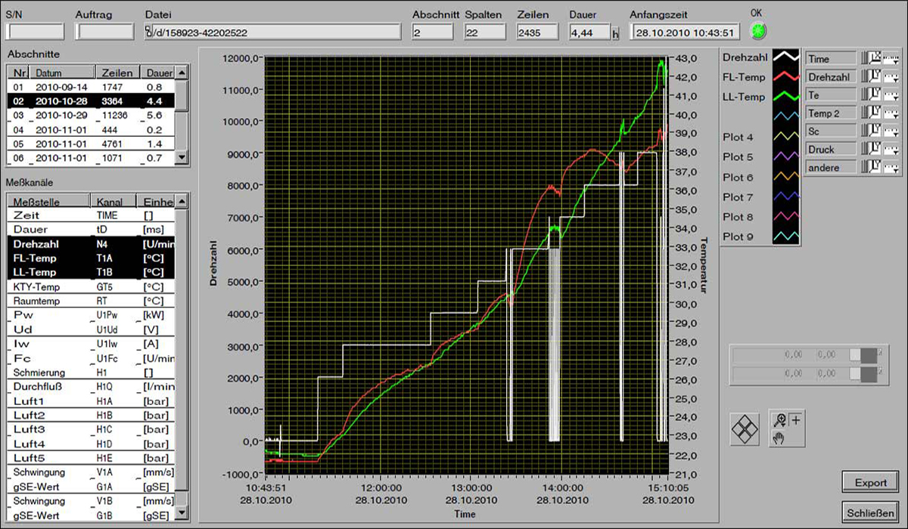Open the Plot 7 blue line sample
This screenshot has height=529, width=908.
[785, 196]
